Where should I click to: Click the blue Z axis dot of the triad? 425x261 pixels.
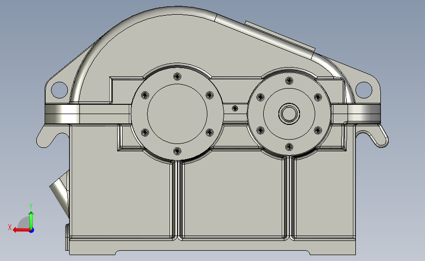click(31, 230)
